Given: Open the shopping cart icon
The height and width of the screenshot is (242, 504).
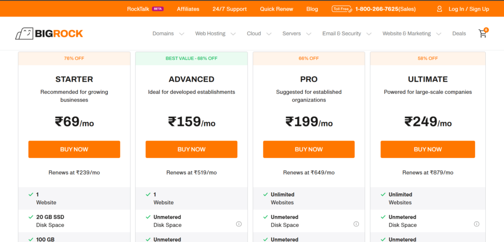Looking at the screenshot, I should pyautogui.click(x=482, y=33).
